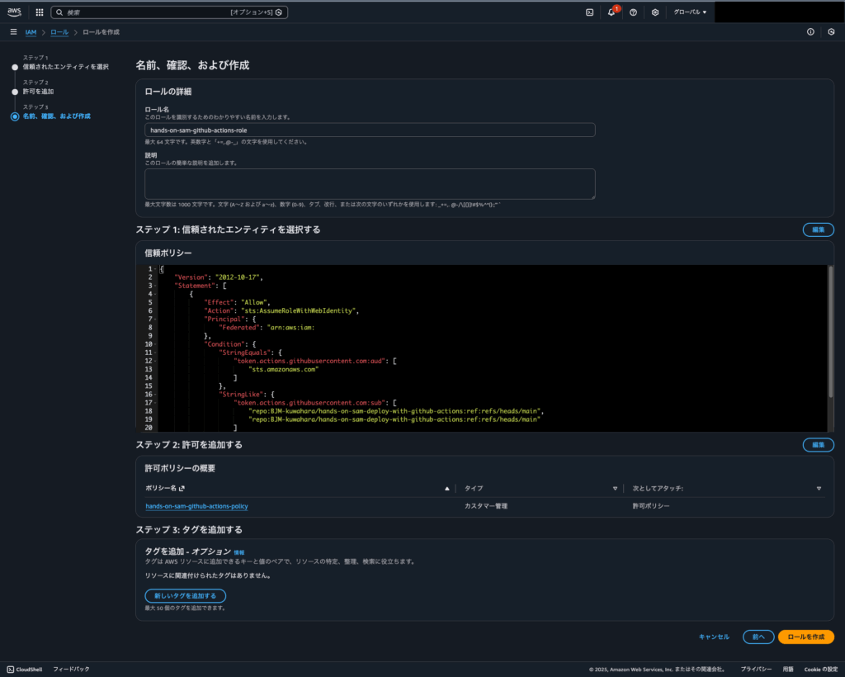
Task: Open the settings gear icon
Action: (655, 12)
